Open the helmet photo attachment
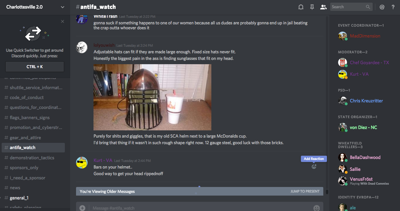 (152, 97)
